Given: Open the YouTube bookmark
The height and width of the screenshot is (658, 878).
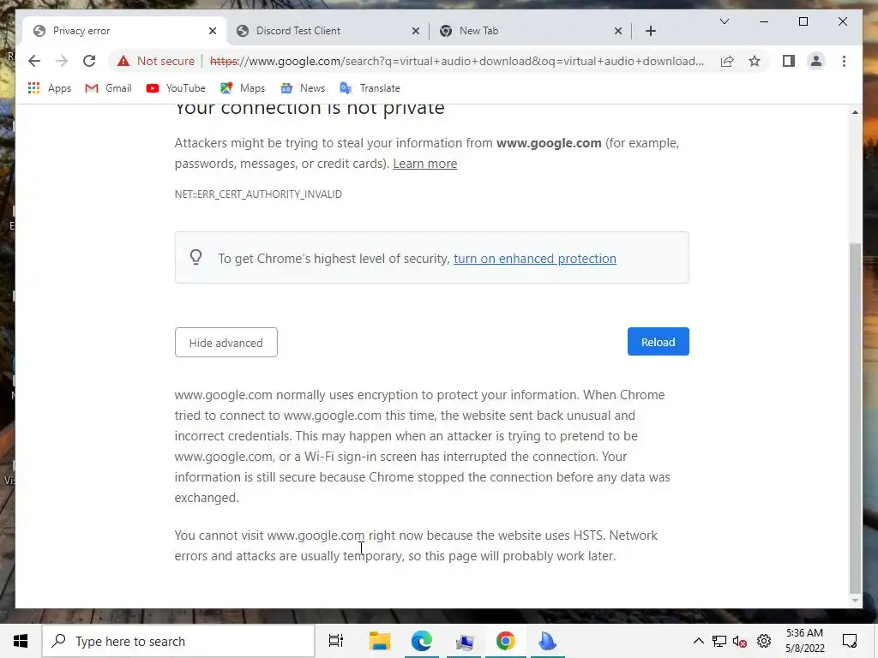Looking at the screenshot, I should [176, 88].
